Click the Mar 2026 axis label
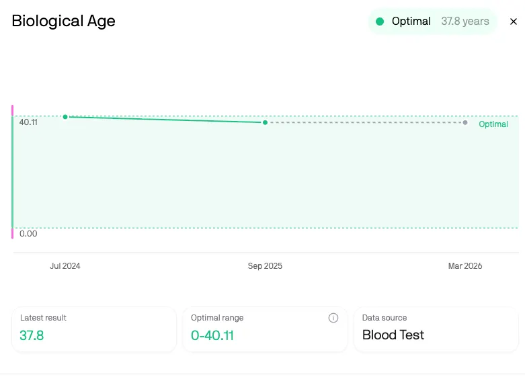525x377 pixels. 465,266
